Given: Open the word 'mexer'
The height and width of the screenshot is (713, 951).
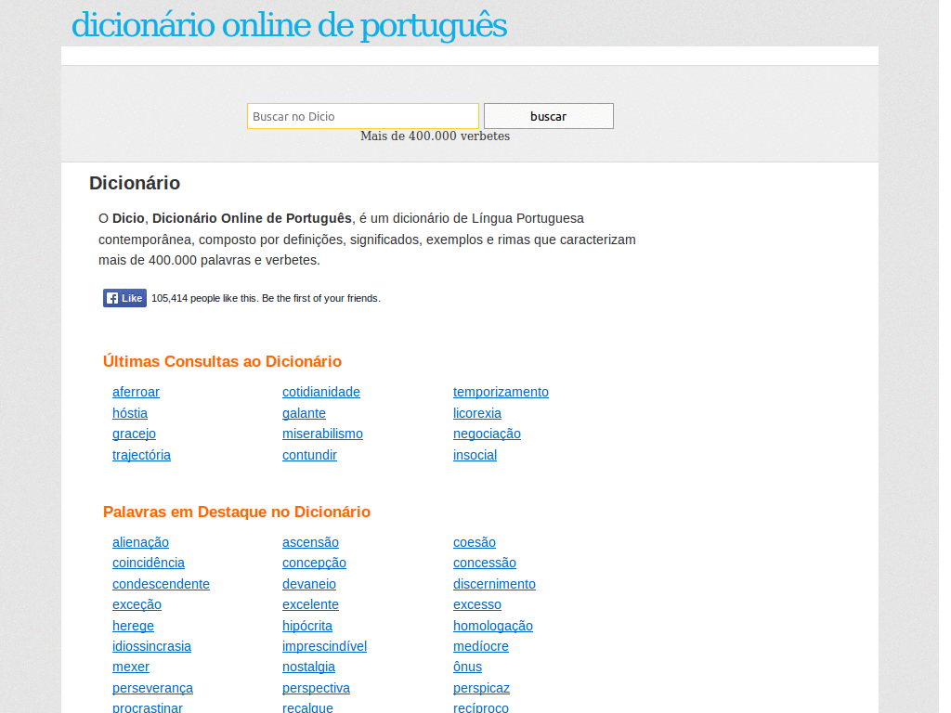Looking at the screenshot, I should [x=130, y=667].
